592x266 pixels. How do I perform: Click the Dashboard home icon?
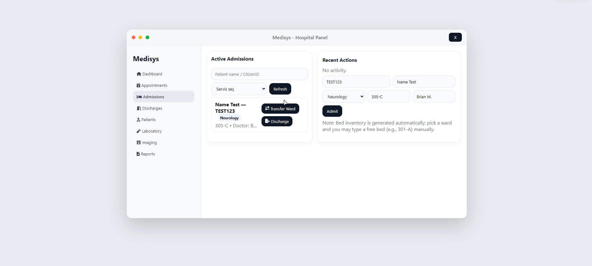(139, 74)
